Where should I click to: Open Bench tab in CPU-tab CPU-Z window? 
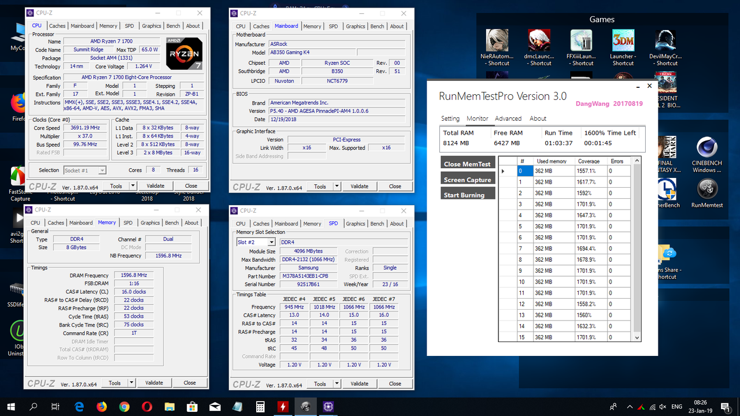173,25
